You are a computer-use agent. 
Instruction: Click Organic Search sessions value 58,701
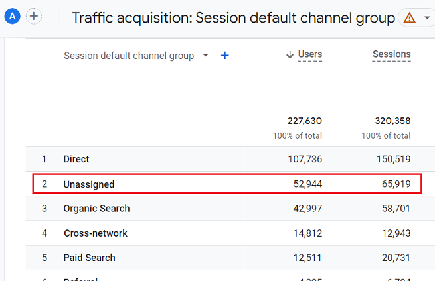click(x=396, y=209)
